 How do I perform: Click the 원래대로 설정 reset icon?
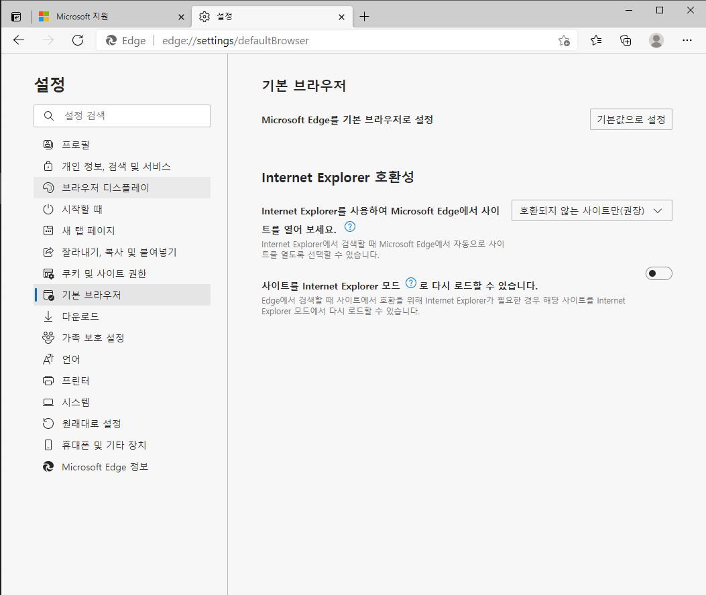tap(48, 423)
